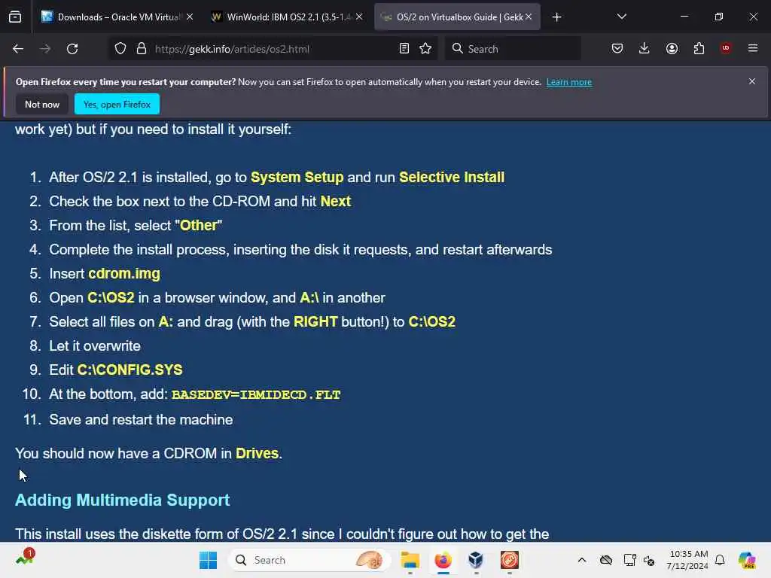The image size is (771, 578).
Task: Show hidden system tray icons
Action: pyautogui.click(x=582, y=560)
